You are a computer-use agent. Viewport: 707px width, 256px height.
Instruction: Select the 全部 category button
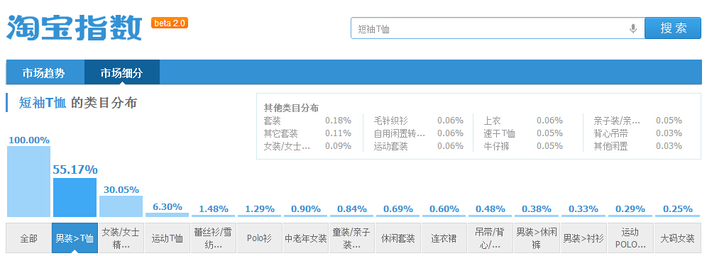click(28, 238)
